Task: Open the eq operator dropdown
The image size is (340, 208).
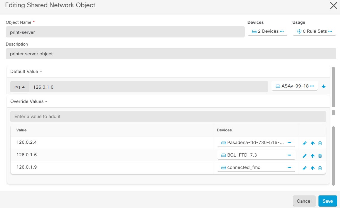Action: pos(19,87)
